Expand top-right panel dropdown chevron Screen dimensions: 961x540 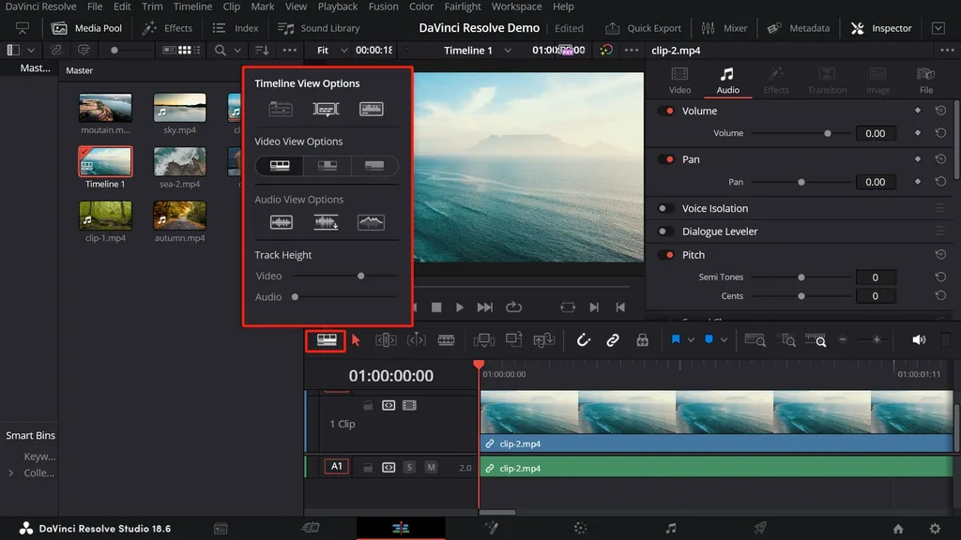pyautogui.click(x=938, y=28)
